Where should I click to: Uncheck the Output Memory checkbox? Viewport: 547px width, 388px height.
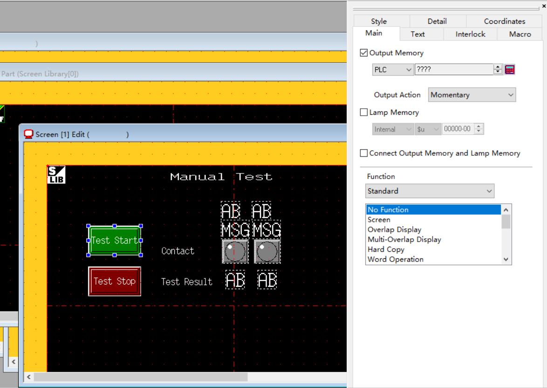point(364,53)
